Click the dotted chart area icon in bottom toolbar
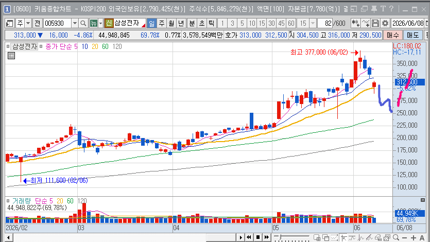Image resolution: width=430 pixels, height=242 pixels. pyautogui.click(x=335, y=237)
